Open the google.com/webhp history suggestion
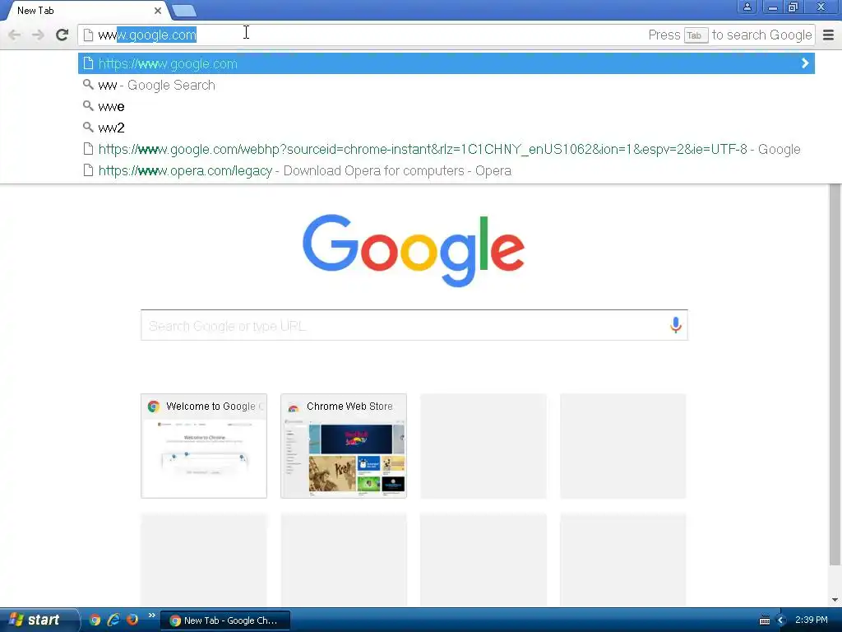This screenshot has width=842, height=632. pyautogui.click(x=446, y=150)
